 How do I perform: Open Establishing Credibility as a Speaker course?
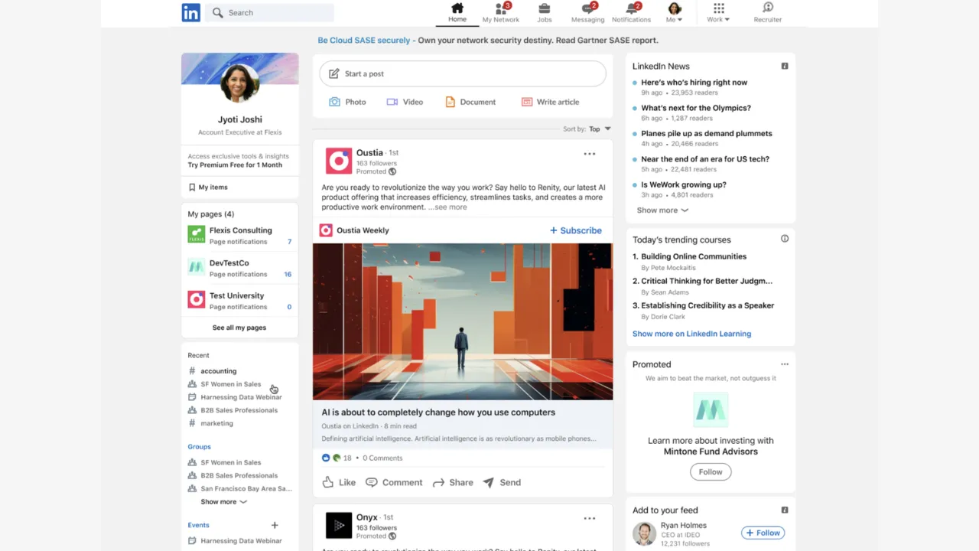[x=707, y=305]
